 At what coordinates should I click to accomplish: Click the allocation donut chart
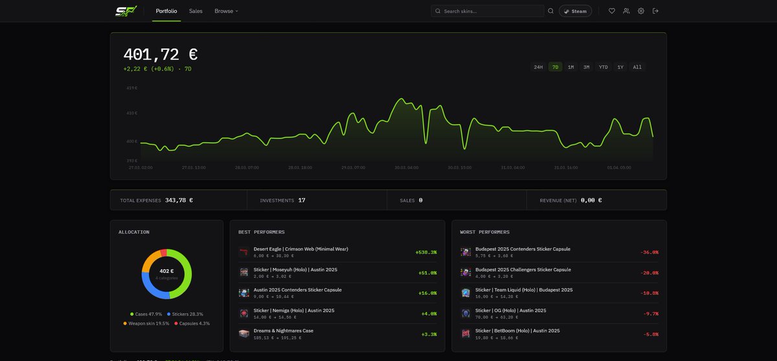point(166,274)
